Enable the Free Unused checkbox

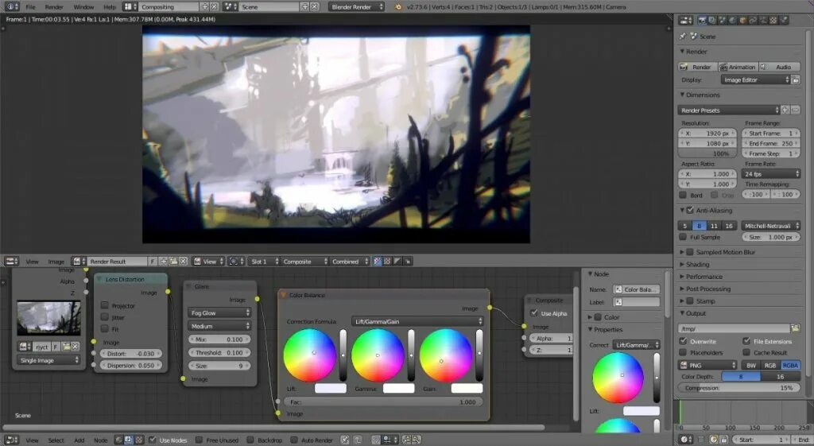click(199, 440)
